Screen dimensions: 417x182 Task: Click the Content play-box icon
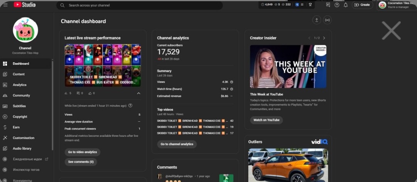pyautogui.click(x=5, y=74)
